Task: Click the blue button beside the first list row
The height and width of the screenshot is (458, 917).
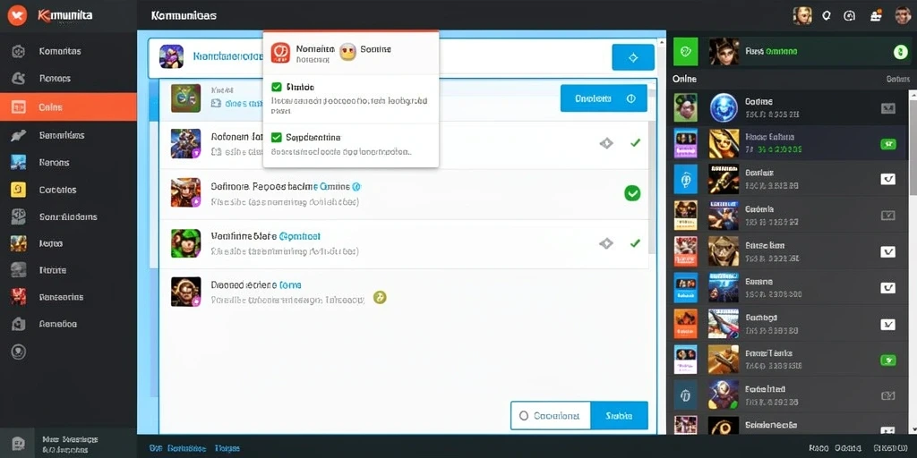Action: [604, 98]
